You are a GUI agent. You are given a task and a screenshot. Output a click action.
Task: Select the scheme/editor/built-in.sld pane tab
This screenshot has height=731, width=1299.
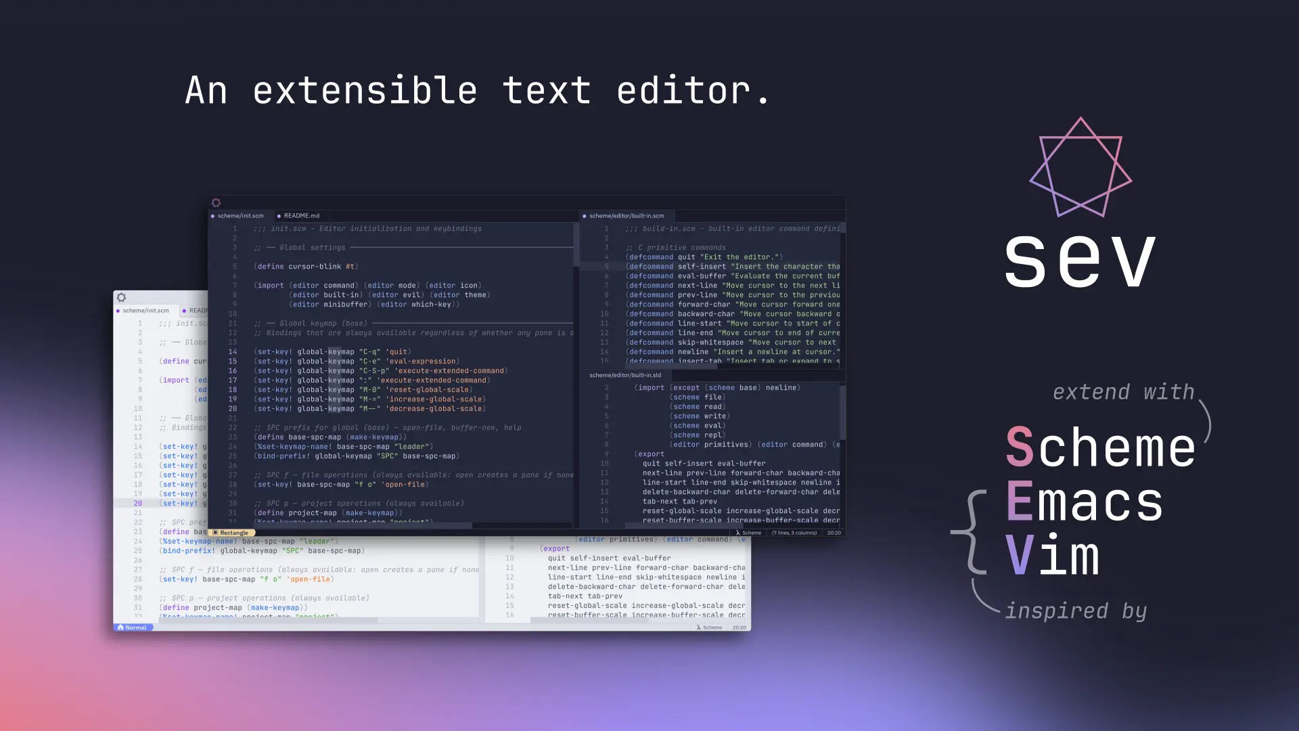(624, 375)
